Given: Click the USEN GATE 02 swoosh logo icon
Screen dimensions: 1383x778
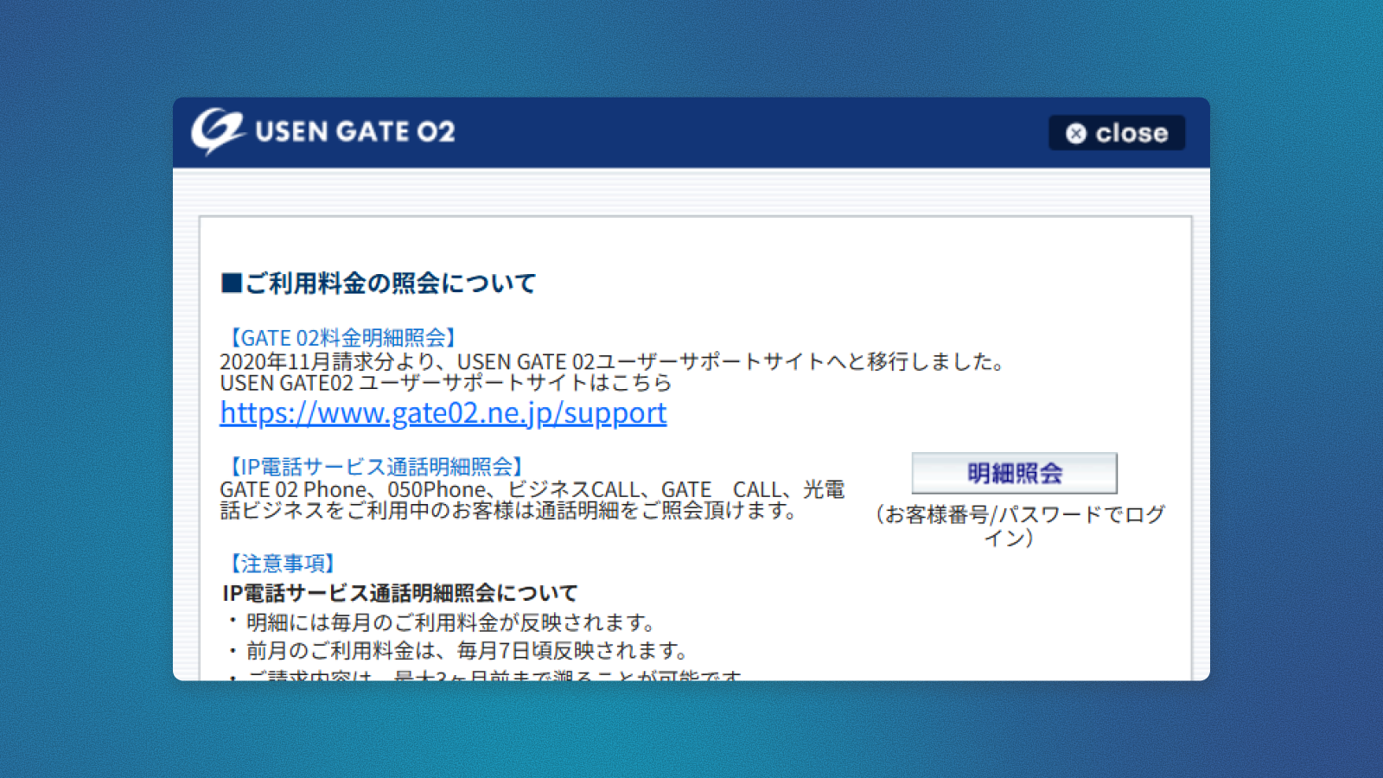Looking at the screenshot, I should [x=218, y=131].
